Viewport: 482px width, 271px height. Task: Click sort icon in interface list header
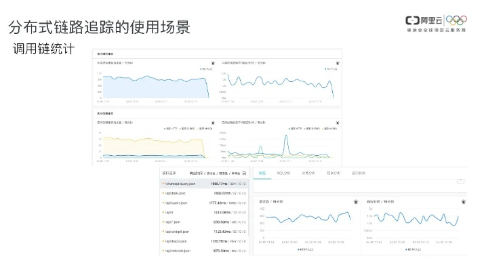(x=244, y=173)
